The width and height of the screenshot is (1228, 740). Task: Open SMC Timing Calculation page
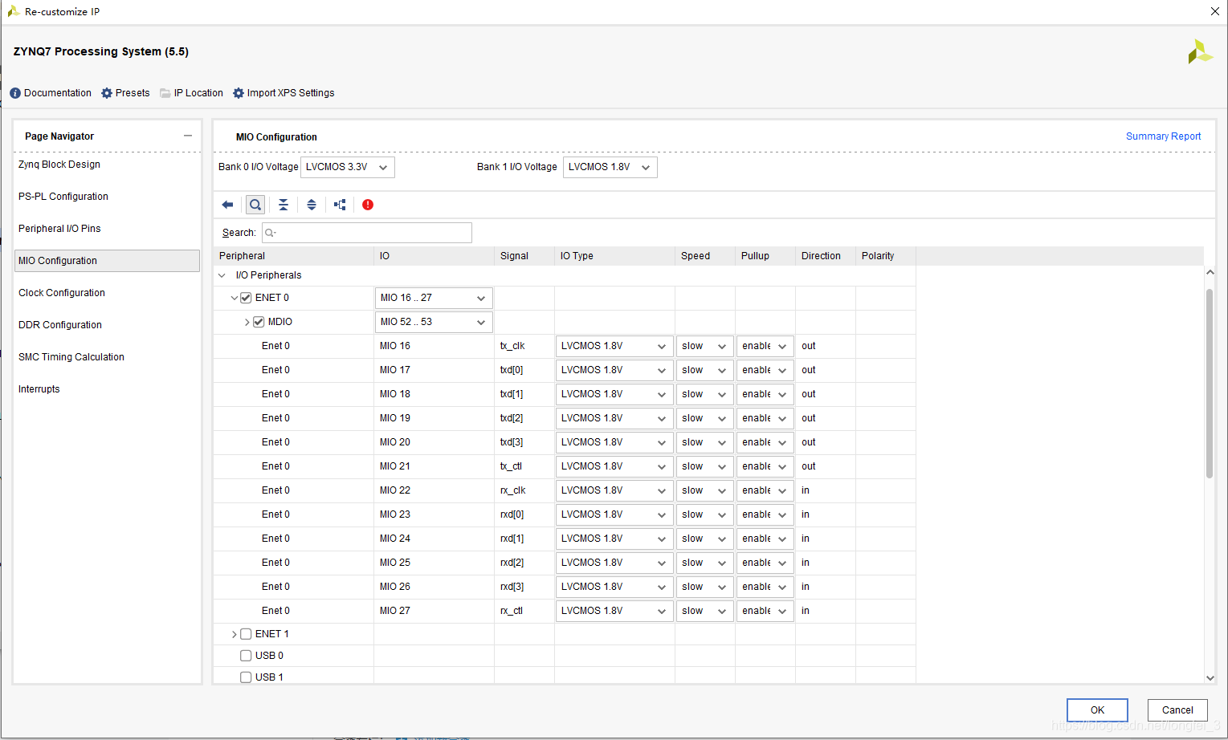[x=71, y=357]
